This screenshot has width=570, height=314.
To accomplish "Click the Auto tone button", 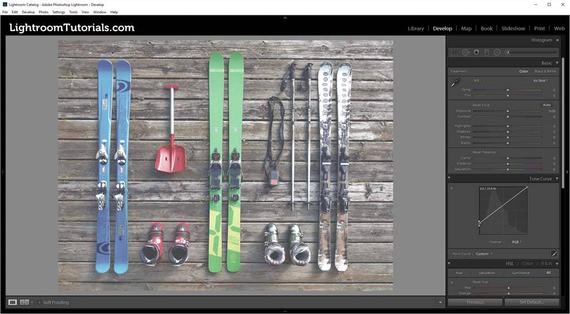I will tap(547, 105).
